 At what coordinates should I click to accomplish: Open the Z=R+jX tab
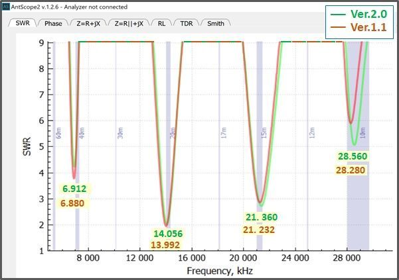[x=88, y=24]
